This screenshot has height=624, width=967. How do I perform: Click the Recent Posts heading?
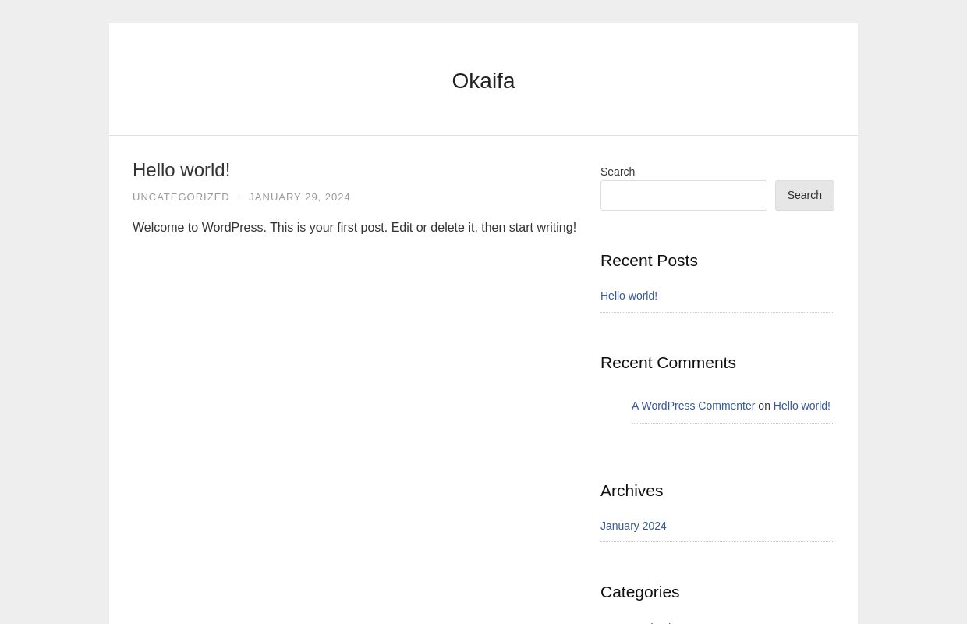649,261
